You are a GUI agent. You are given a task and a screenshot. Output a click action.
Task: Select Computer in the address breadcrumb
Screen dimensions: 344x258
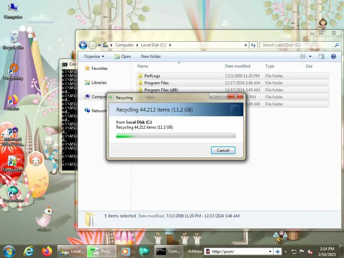pos(124,45)
